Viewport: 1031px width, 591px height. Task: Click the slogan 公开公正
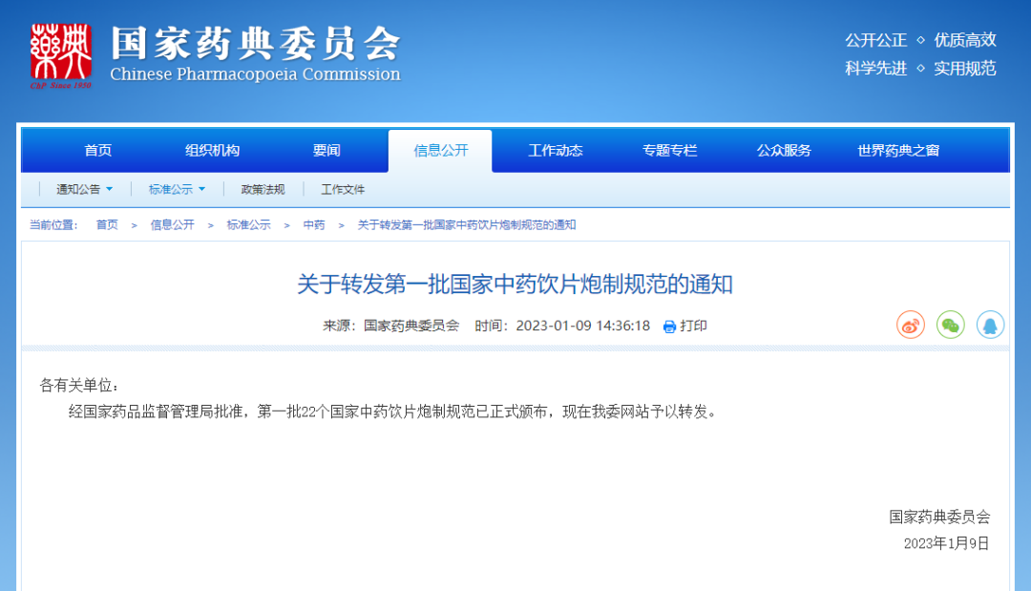pyautogui.click(x=875, y=40)
